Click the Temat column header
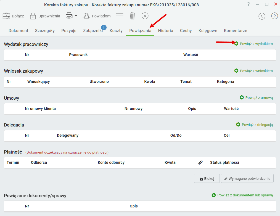280x216 pixels. pos(186,81)
